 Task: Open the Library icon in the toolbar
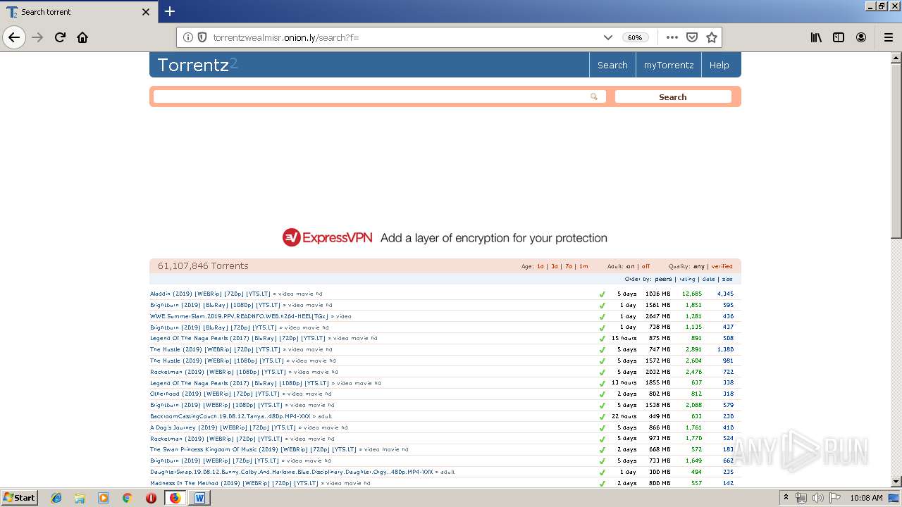[x=816, y=37]
